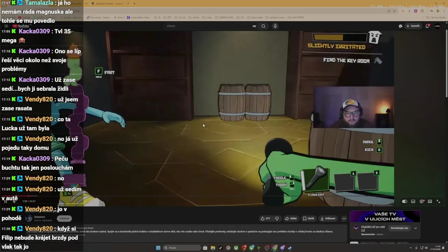Screen dimensions: 448x252
Task: Open the on-screen keyboard icon in search box
Action: point(254,26)
